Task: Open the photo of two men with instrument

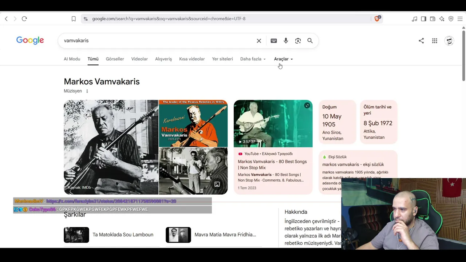Action: (193, 171)
